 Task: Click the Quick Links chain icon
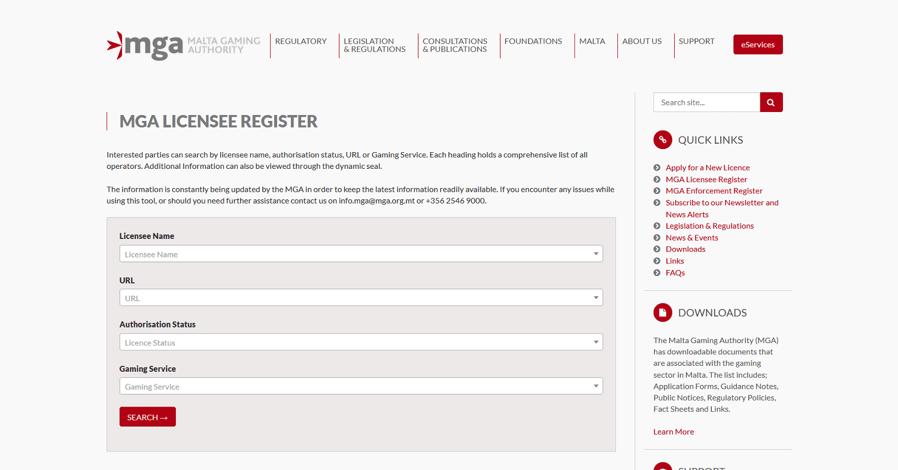click(x=663, y=140)
